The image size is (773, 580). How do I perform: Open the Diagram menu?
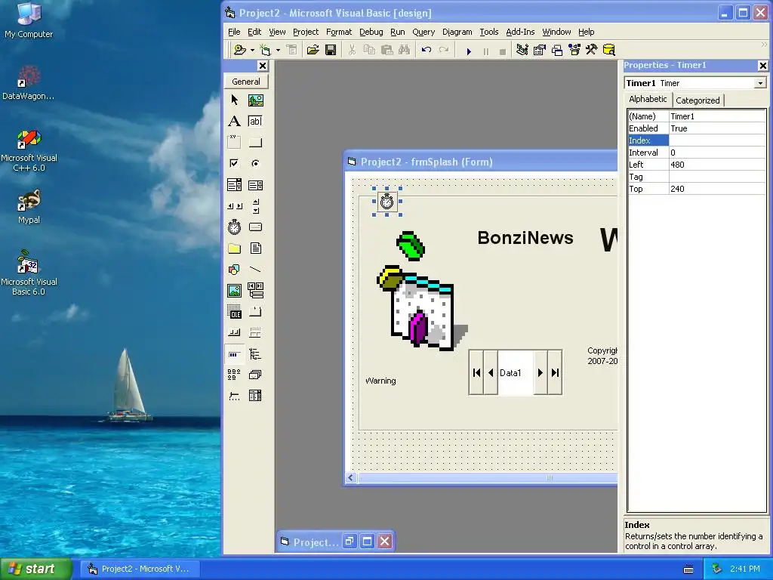[457, 32]
